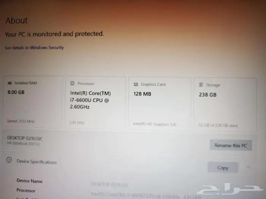Image resolution: width=266 pixels, height=199 pixels.
Task: Click the Device Specifications info icon
Action: click(9, 160)
